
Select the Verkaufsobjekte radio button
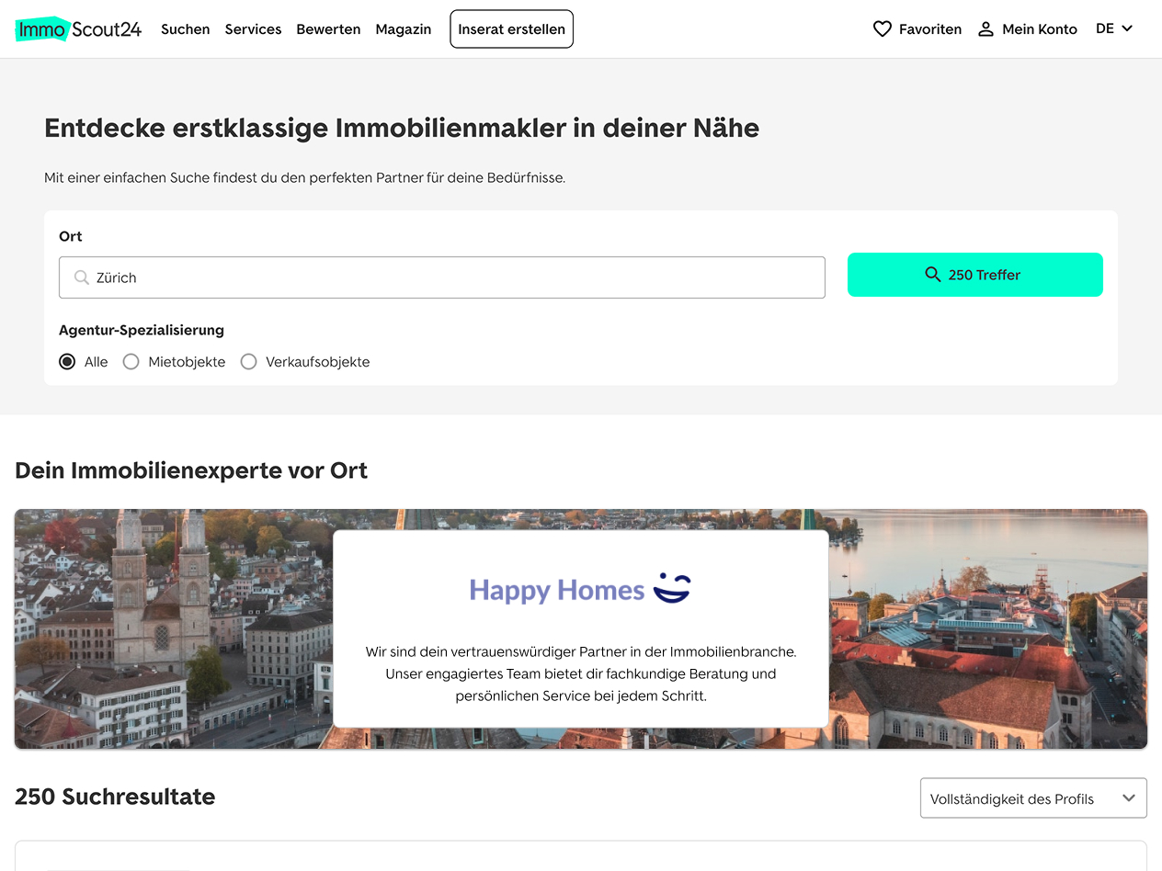pyautogui.click(x=248, y=362)
